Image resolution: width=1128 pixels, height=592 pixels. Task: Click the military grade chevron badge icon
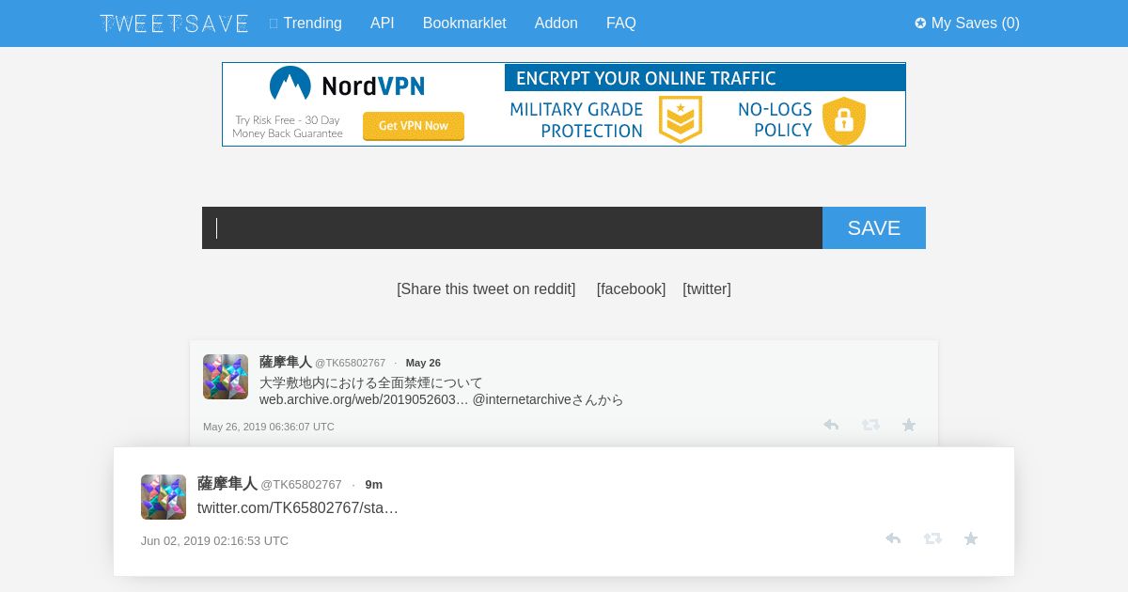click(681, 120)
